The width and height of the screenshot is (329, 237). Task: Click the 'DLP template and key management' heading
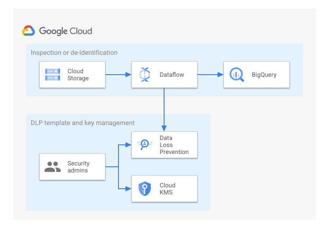click(x=82, y=123)
